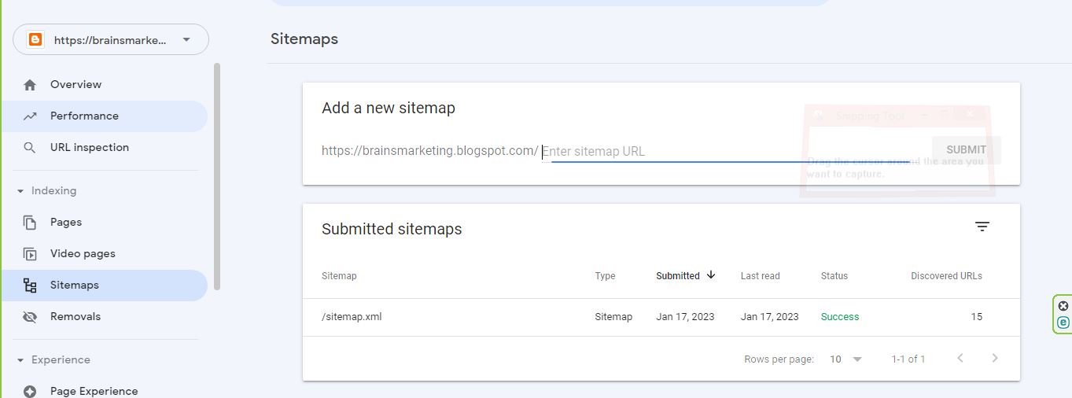Open the Performance report
The width and height of the screenshot is (1072, 398).
(x=104, y=116)
